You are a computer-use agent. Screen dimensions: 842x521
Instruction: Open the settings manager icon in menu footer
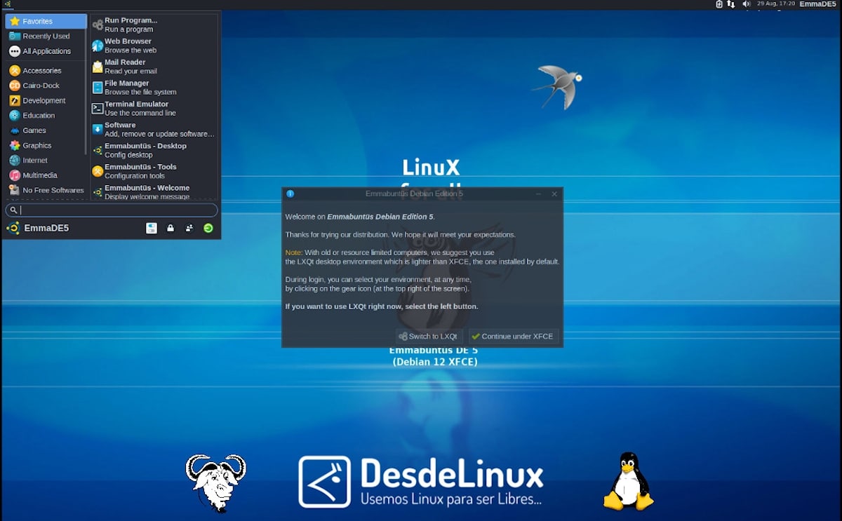pos(151,228)
